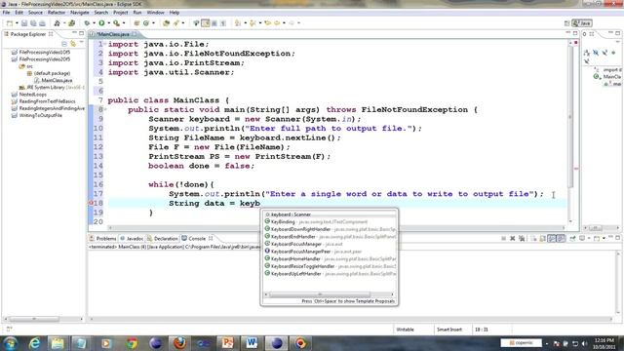Open the Project menu

tap(120, 13)
